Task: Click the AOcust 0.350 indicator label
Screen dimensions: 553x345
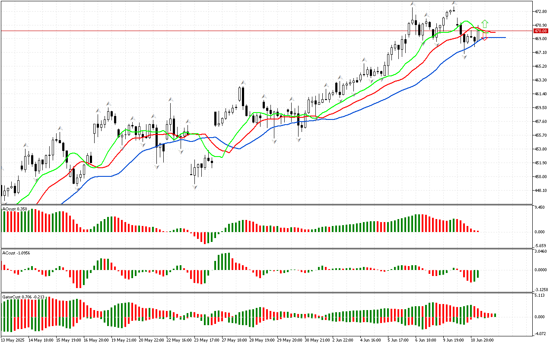Action: [x=15, y=209]
